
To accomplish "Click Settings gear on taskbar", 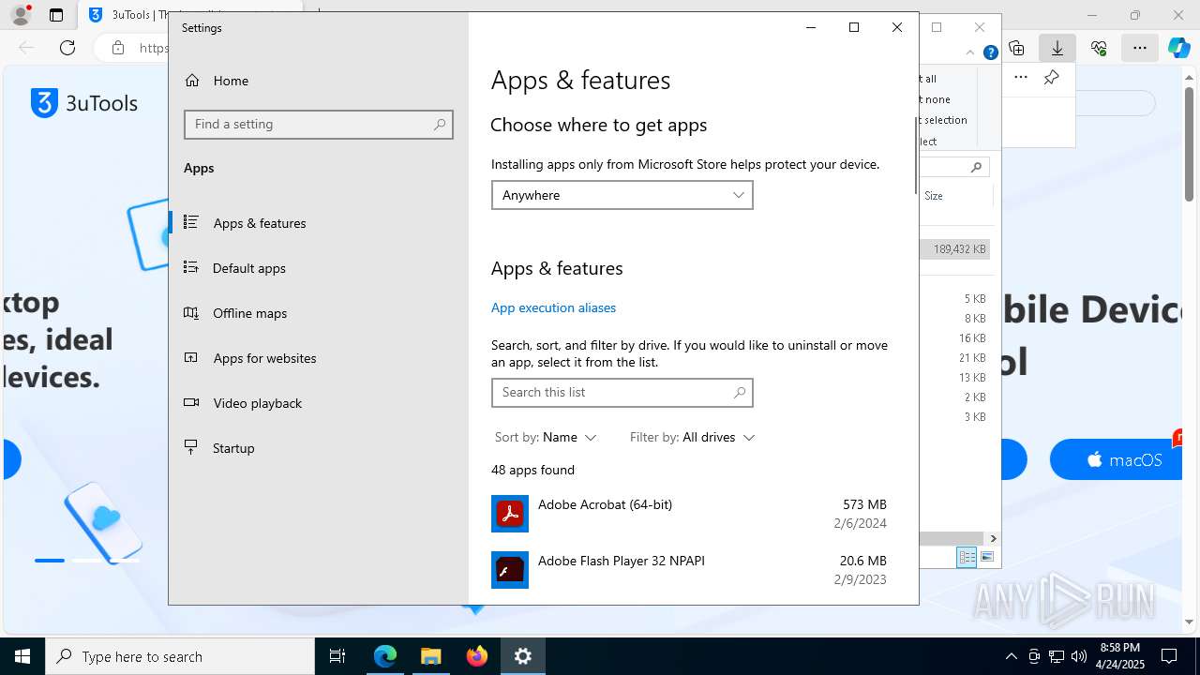I will point(523,657).
